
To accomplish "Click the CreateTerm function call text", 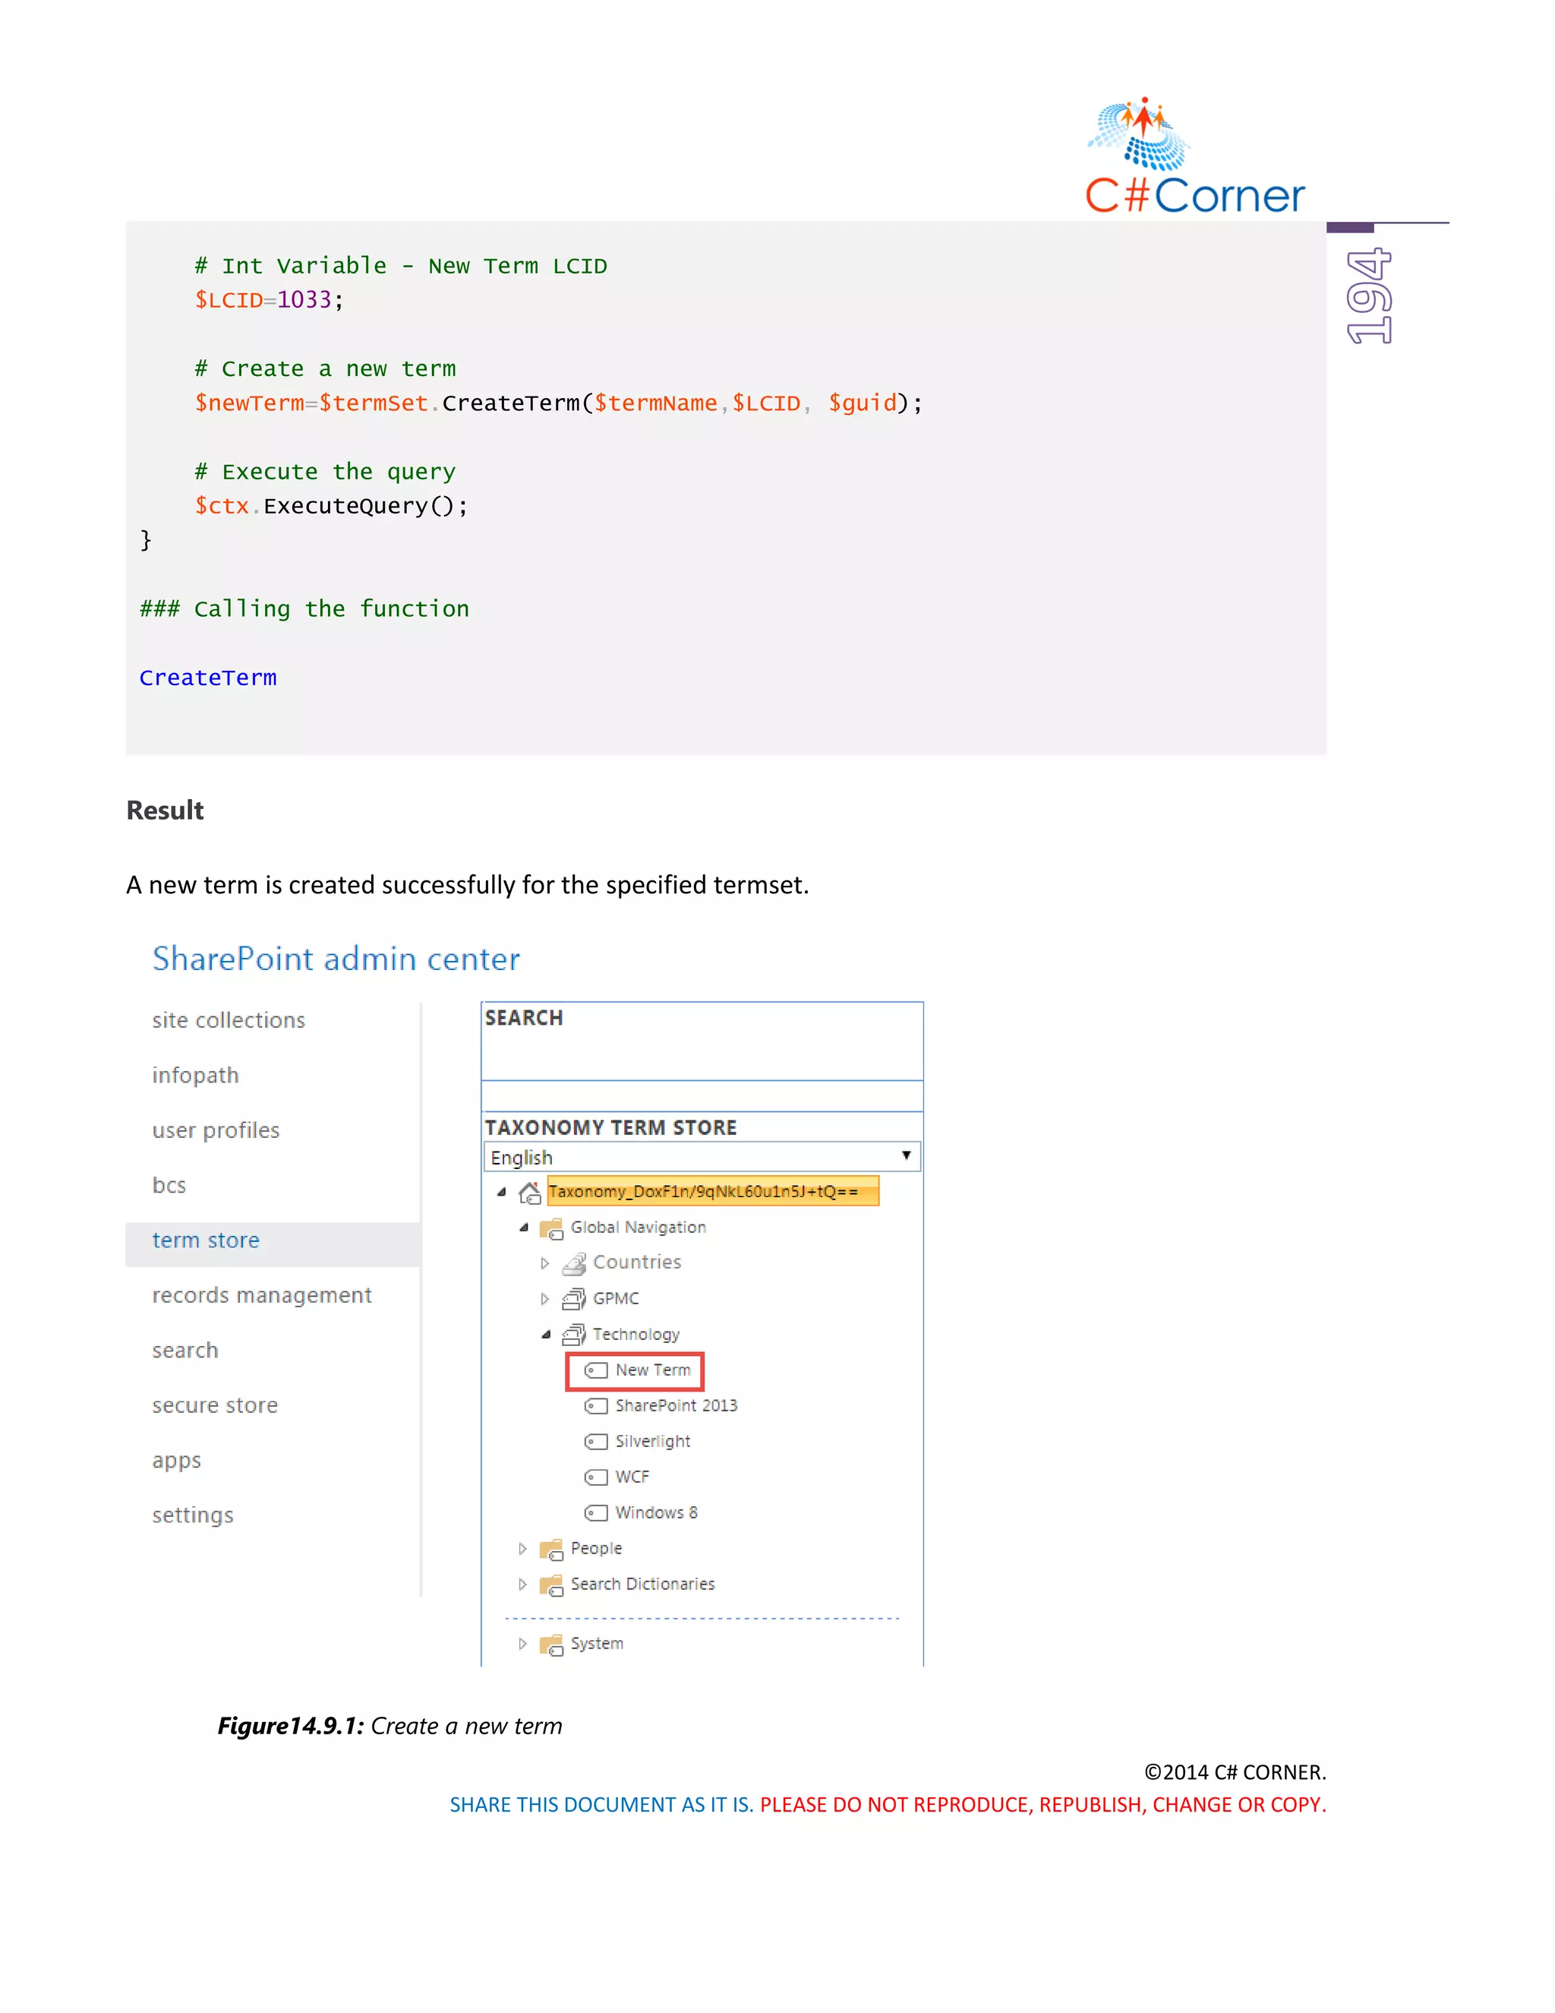I will (208, 678).
